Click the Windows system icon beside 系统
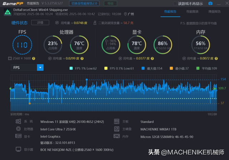Screen dimensions: 229x160 18,121
